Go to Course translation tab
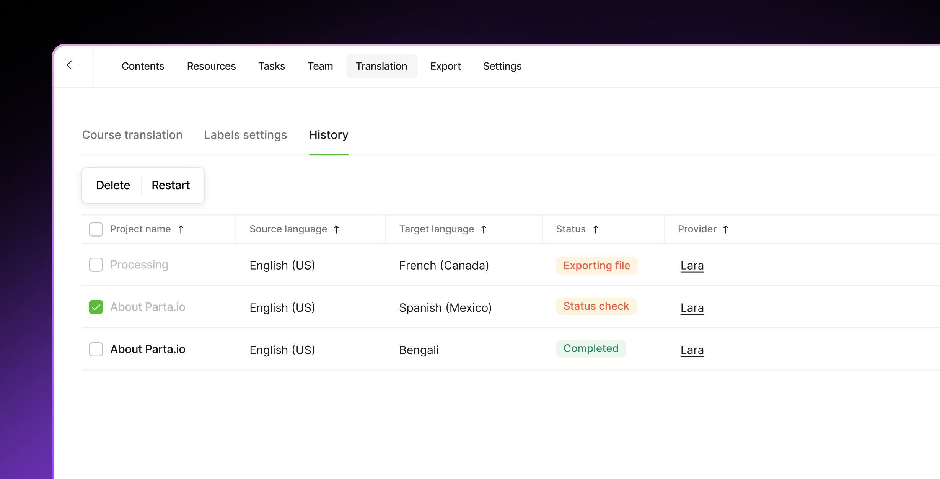The image size is (940, 479). (x=132, y=135)
